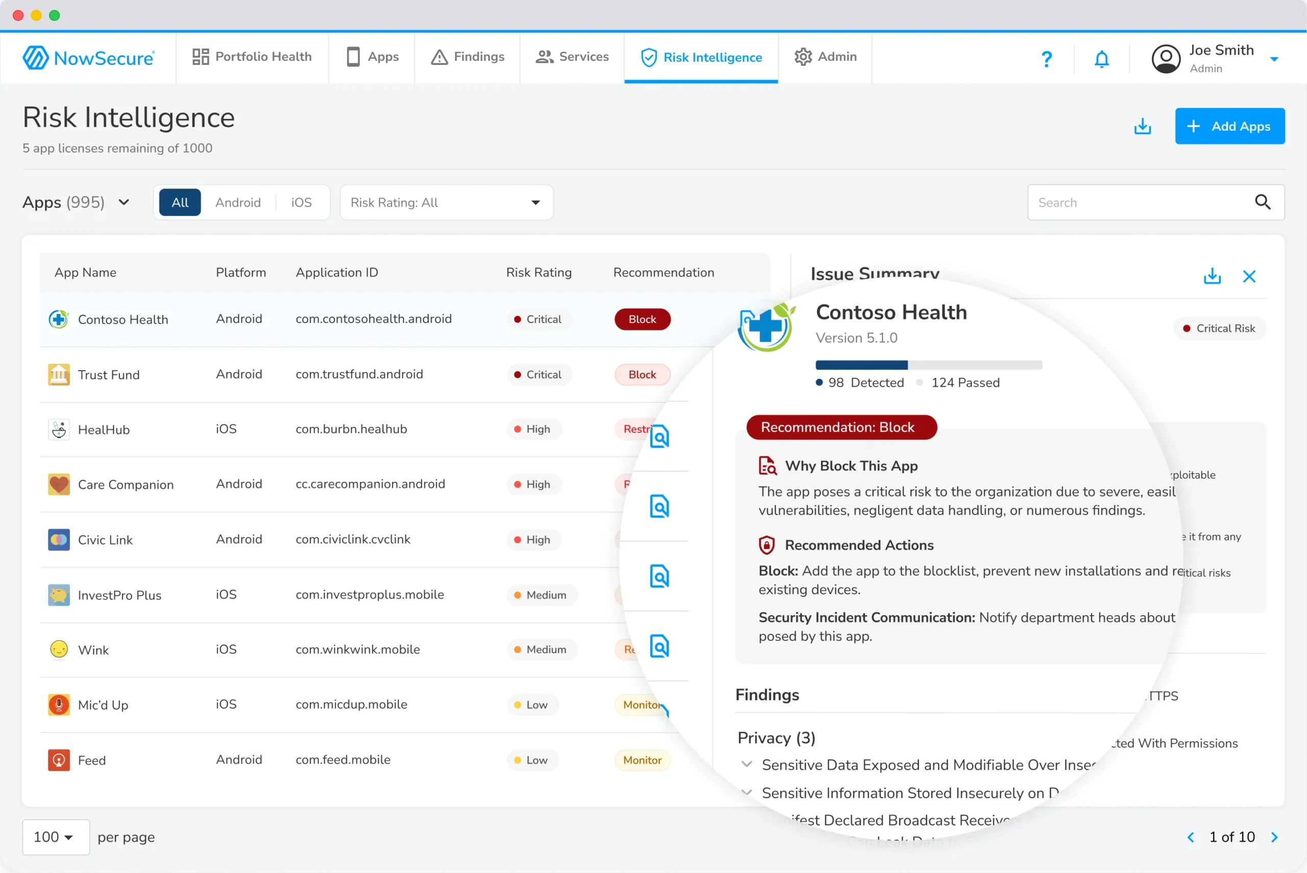Select com.trustfund.android application ID

point(359,374)
